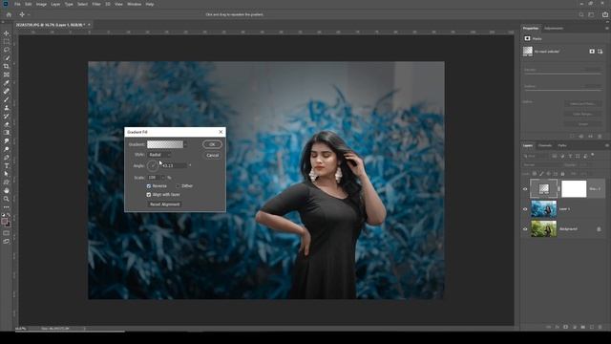The width and height of the screenshot is (611, 344).
Task: Switch to the Adjustments tab
Action: click(554, 29)
